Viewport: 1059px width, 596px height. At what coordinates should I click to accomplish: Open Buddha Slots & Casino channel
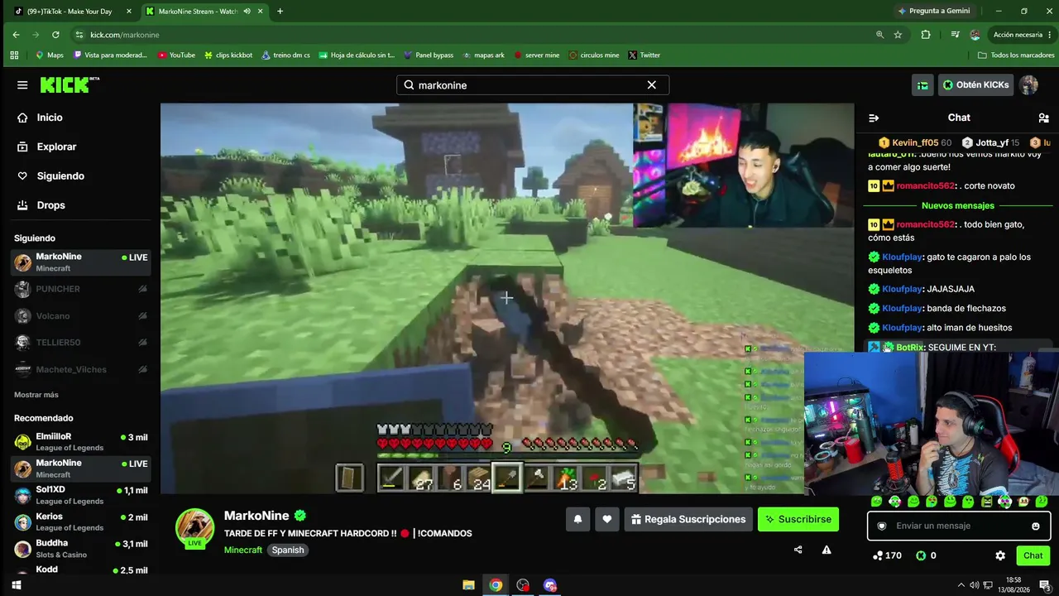click(80, 549)
